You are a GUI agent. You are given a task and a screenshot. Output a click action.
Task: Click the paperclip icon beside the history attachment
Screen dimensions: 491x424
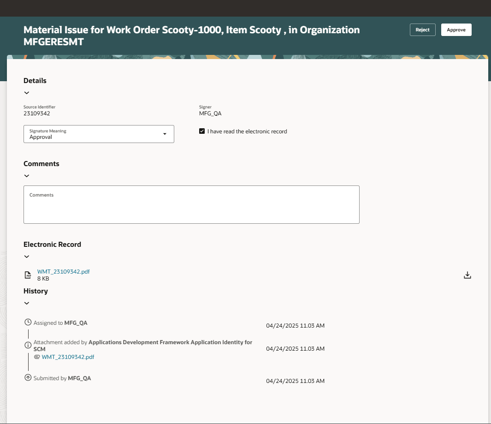[x=37, y=357]
